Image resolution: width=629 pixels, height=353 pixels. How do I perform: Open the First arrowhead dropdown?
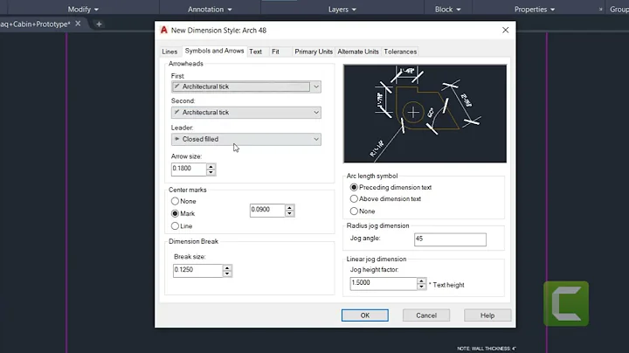245,87
